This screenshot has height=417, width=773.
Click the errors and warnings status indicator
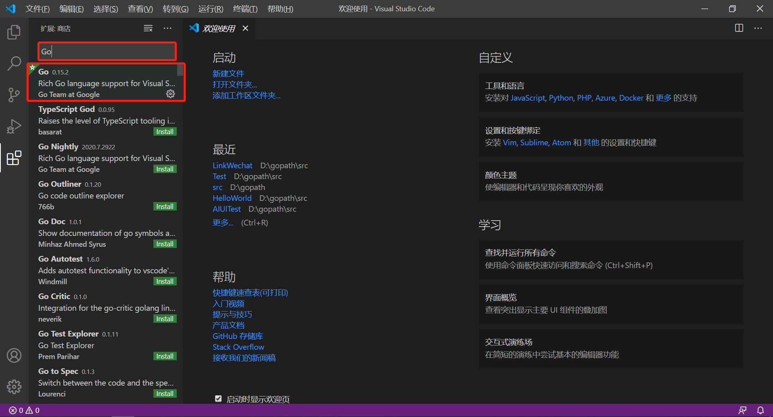coord(25,410)
